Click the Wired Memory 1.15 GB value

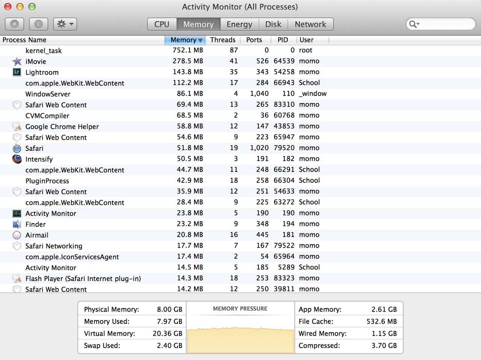(x=384, y=333)
